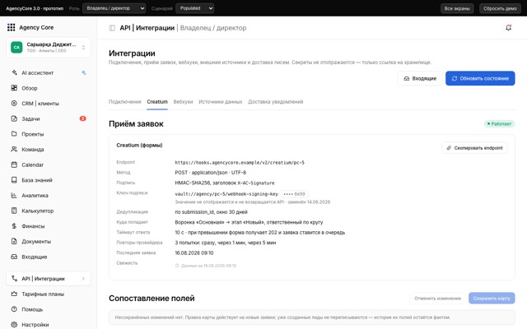527x329 pixels.
Task: Click the Проекты folder icon
Action: point(14,133)
